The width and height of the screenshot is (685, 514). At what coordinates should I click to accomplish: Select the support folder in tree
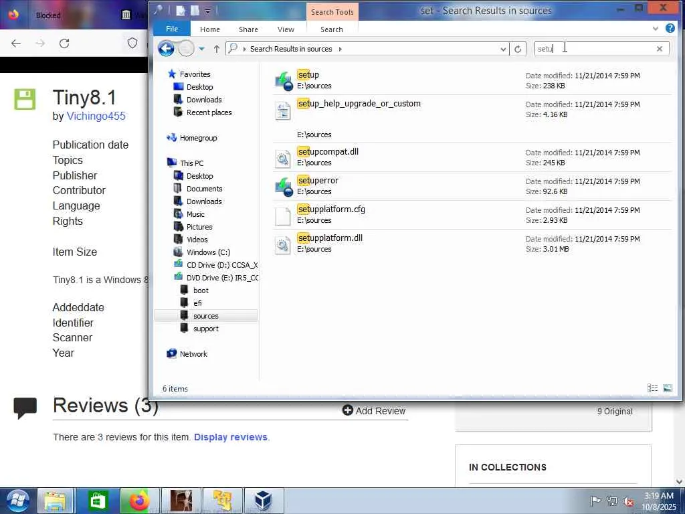click(x=206, y=329)
